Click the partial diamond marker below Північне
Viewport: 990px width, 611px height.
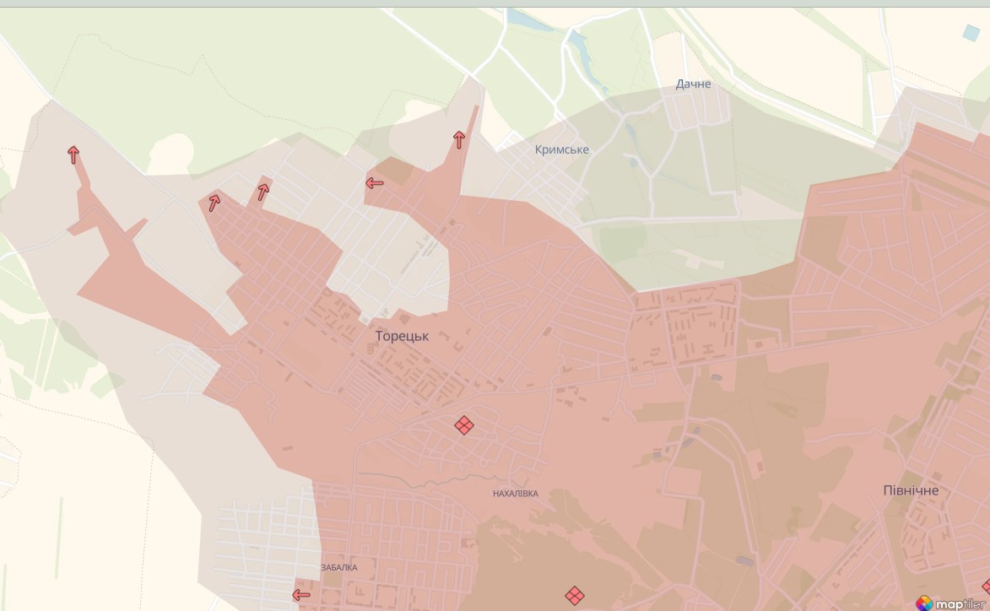tap(986, 586)
